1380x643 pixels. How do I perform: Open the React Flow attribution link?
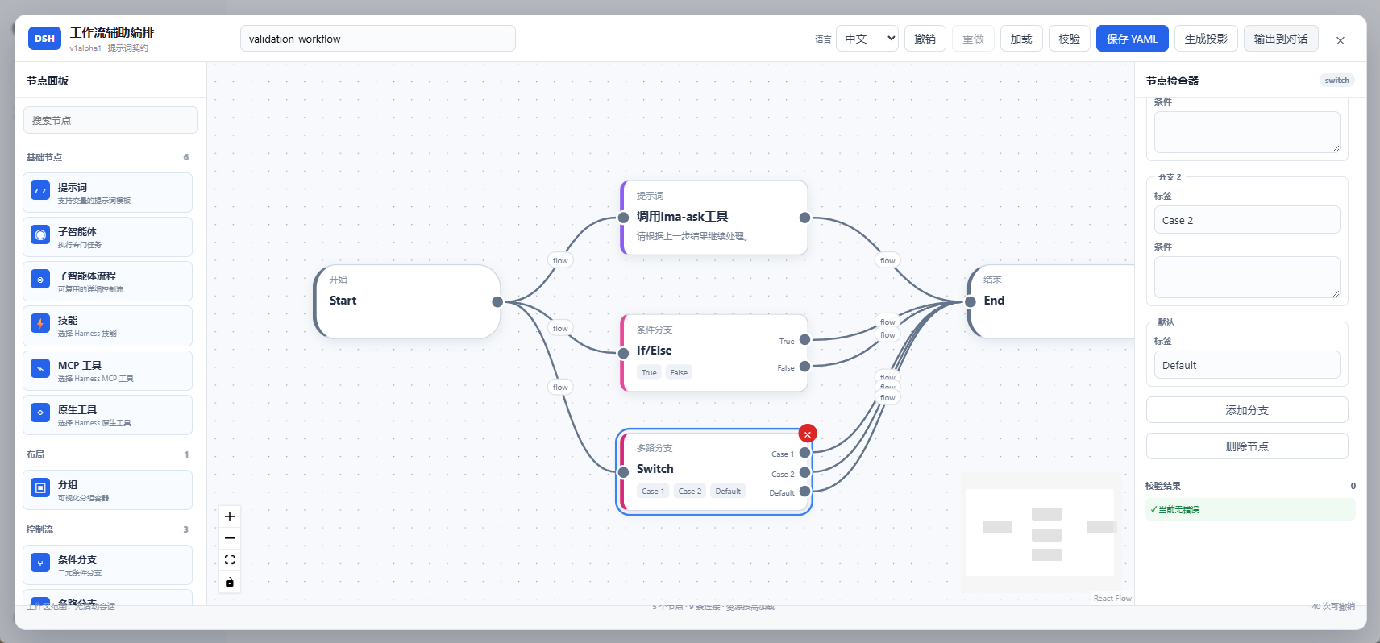(x=1112, y=599)
